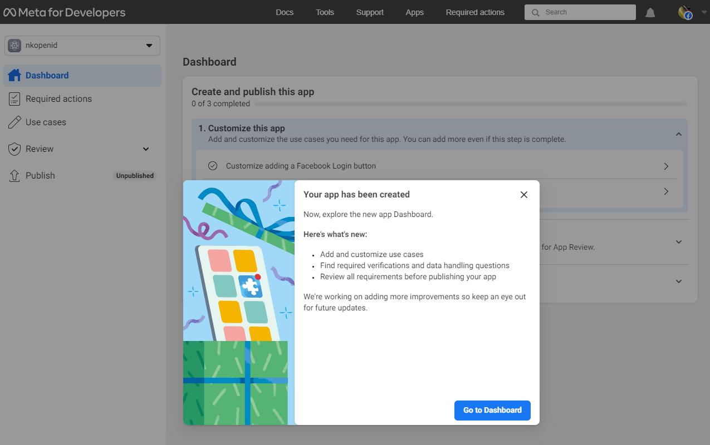710x445 pixels.
Task: Select Use cases in the sidebar
Action: point(82,122)
